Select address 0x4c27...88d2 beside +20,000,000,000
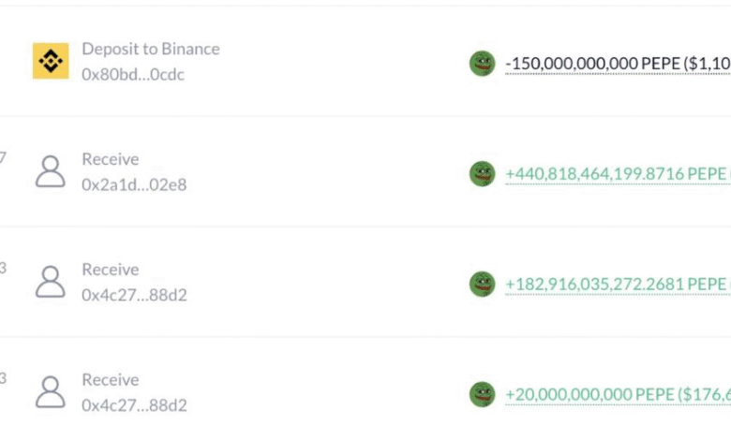This screenshot has width=731, height=440. click(x=134, y=405)
